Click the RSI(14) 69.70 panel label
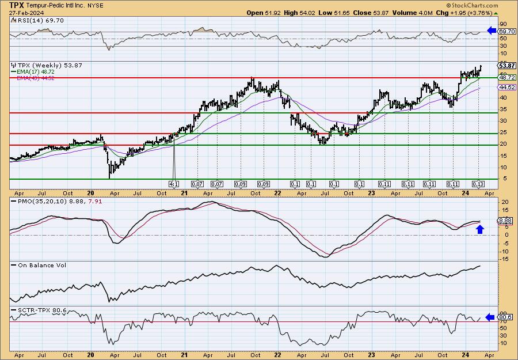 (x=40, y=21)
